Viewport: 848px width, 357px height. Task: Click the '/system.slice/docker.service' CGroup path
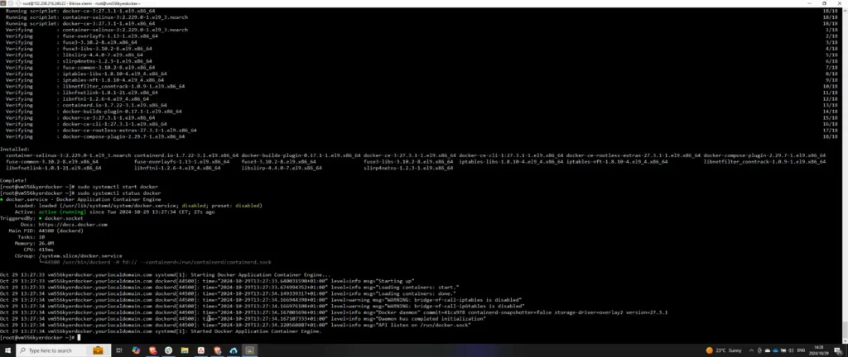80,256
